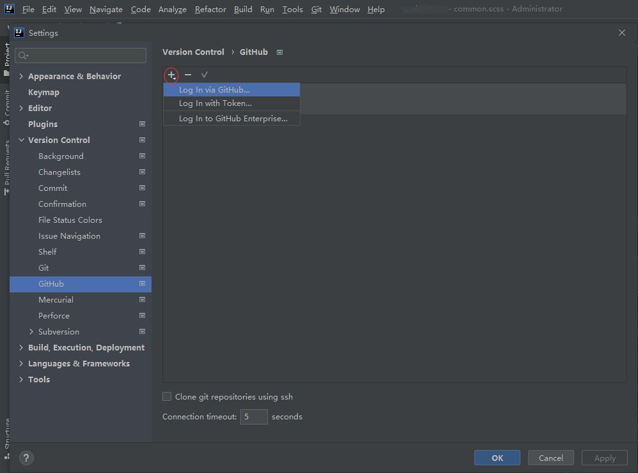Select Commit settings page in tree

click(x=81, y=188)
